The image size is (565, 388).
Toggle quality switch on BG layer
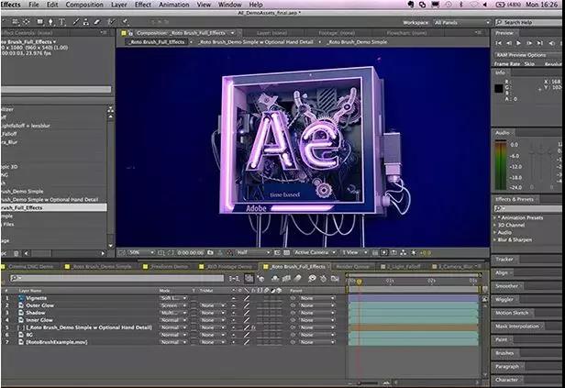pyautogui.click(x=247, y=335)
